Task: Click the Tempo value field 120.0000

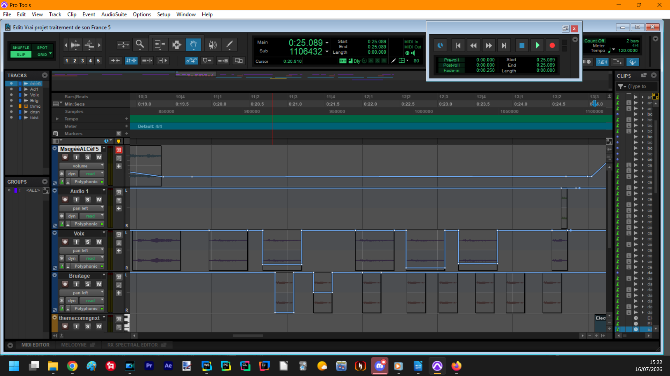Action: 628,51
